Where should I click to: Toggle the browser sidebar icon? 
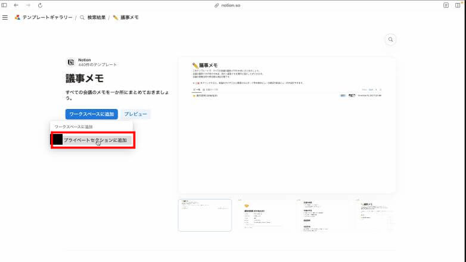pos(4,5)
